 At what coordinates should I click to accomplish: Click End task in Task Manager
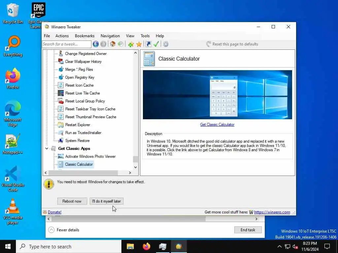pyautogui.click(x=248, y=230)
